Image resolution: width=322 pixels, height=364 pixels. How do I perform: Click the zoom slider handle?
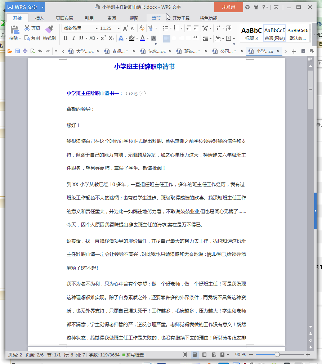(277, 355)
